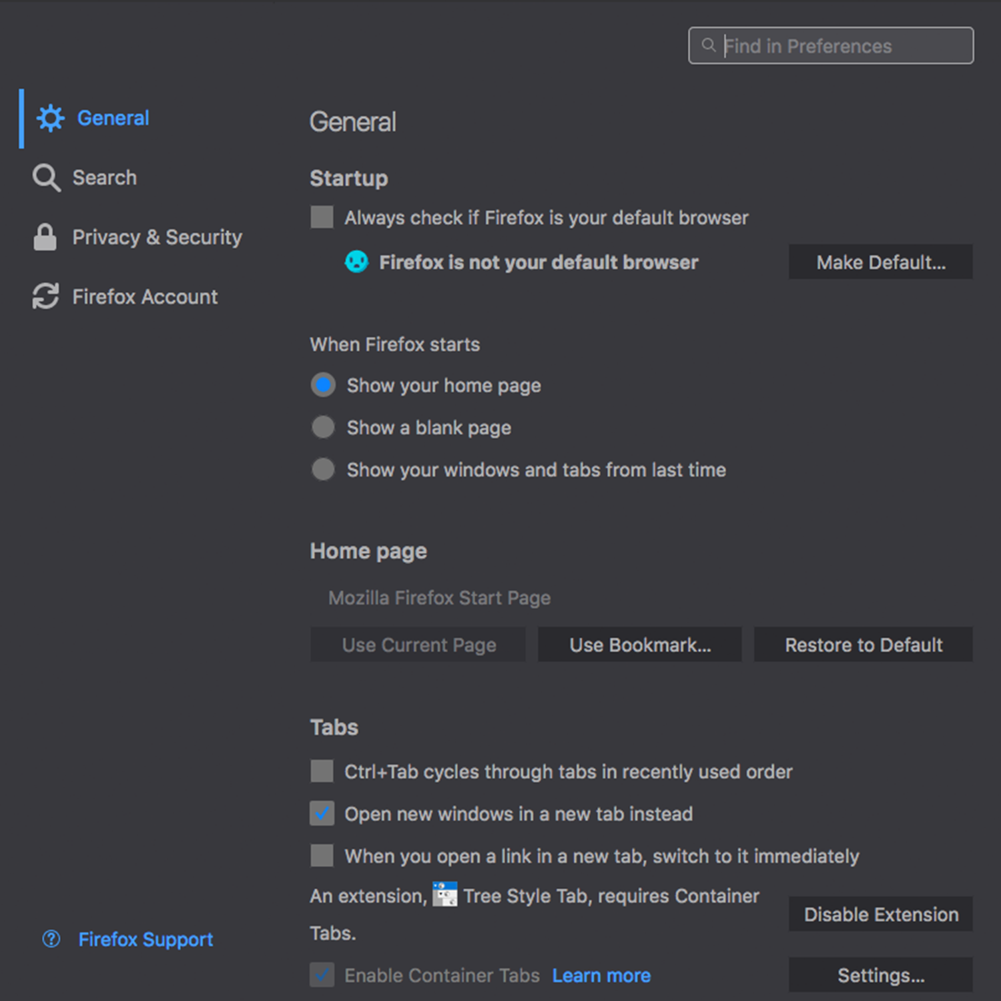Click the sad face default browser icon
This screenshot has width=1001, height=1001.
pyautogui.click(x=356, y=262)
